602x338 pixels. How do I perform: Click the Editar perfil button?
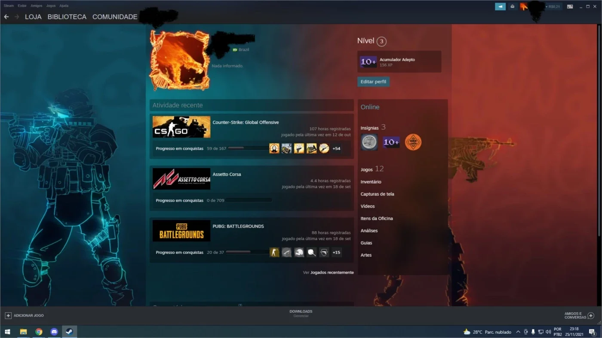tap(373, 81)
